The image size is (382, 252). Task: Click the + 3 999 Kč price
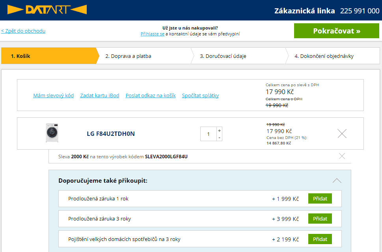point(285,219)
